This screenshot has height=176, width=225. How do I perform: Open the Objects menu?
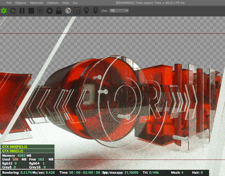21,3
